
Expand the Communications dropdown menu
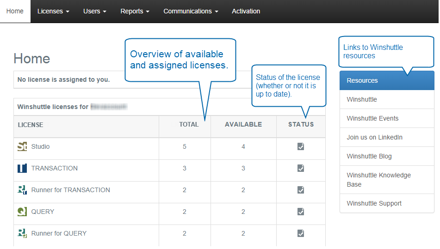pos(191,11)
